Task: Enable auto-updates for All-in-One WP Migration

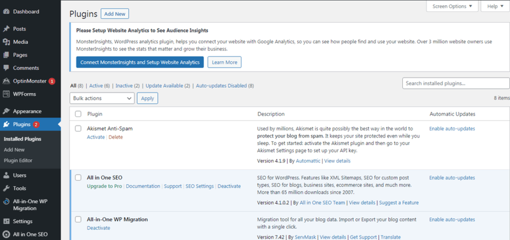Action: pyautogui.click(x=452, y=220)
